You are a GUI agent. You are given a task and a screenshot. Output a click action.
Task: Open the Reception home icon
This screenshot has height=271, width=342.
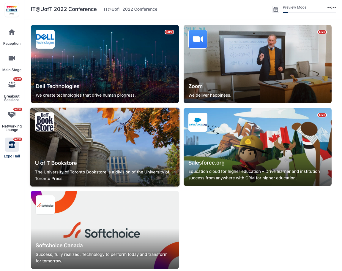[x=12, y=32]
